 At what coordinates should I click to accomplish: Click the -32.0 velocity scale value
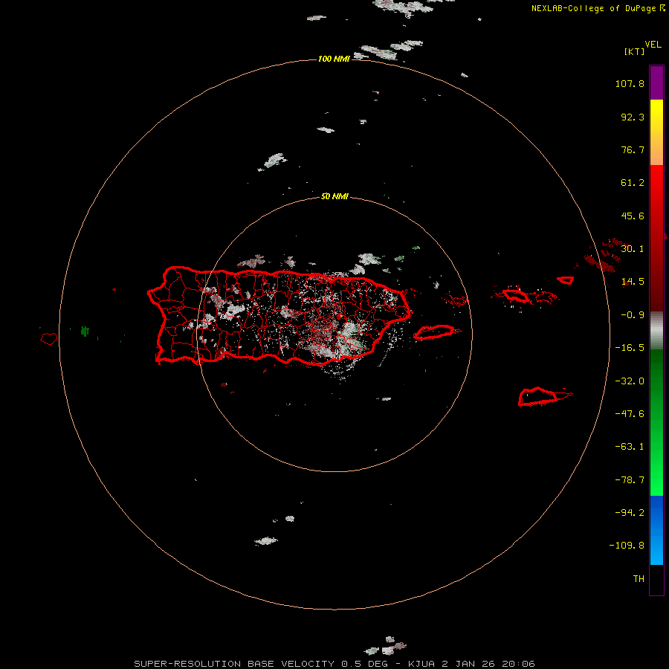click(630, 381)
